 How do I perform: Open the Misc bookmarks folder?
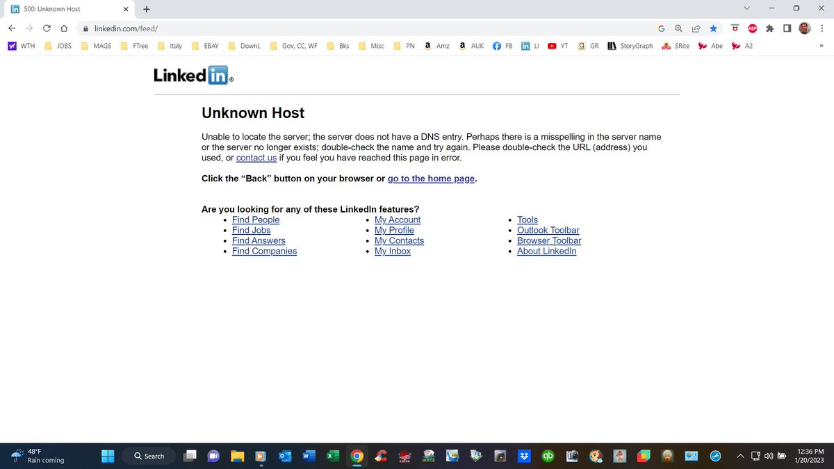(371, 46)
